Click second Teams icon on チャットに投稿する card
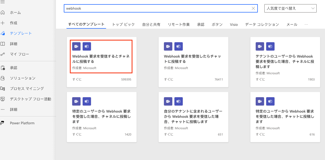 (x=179, y=46)
